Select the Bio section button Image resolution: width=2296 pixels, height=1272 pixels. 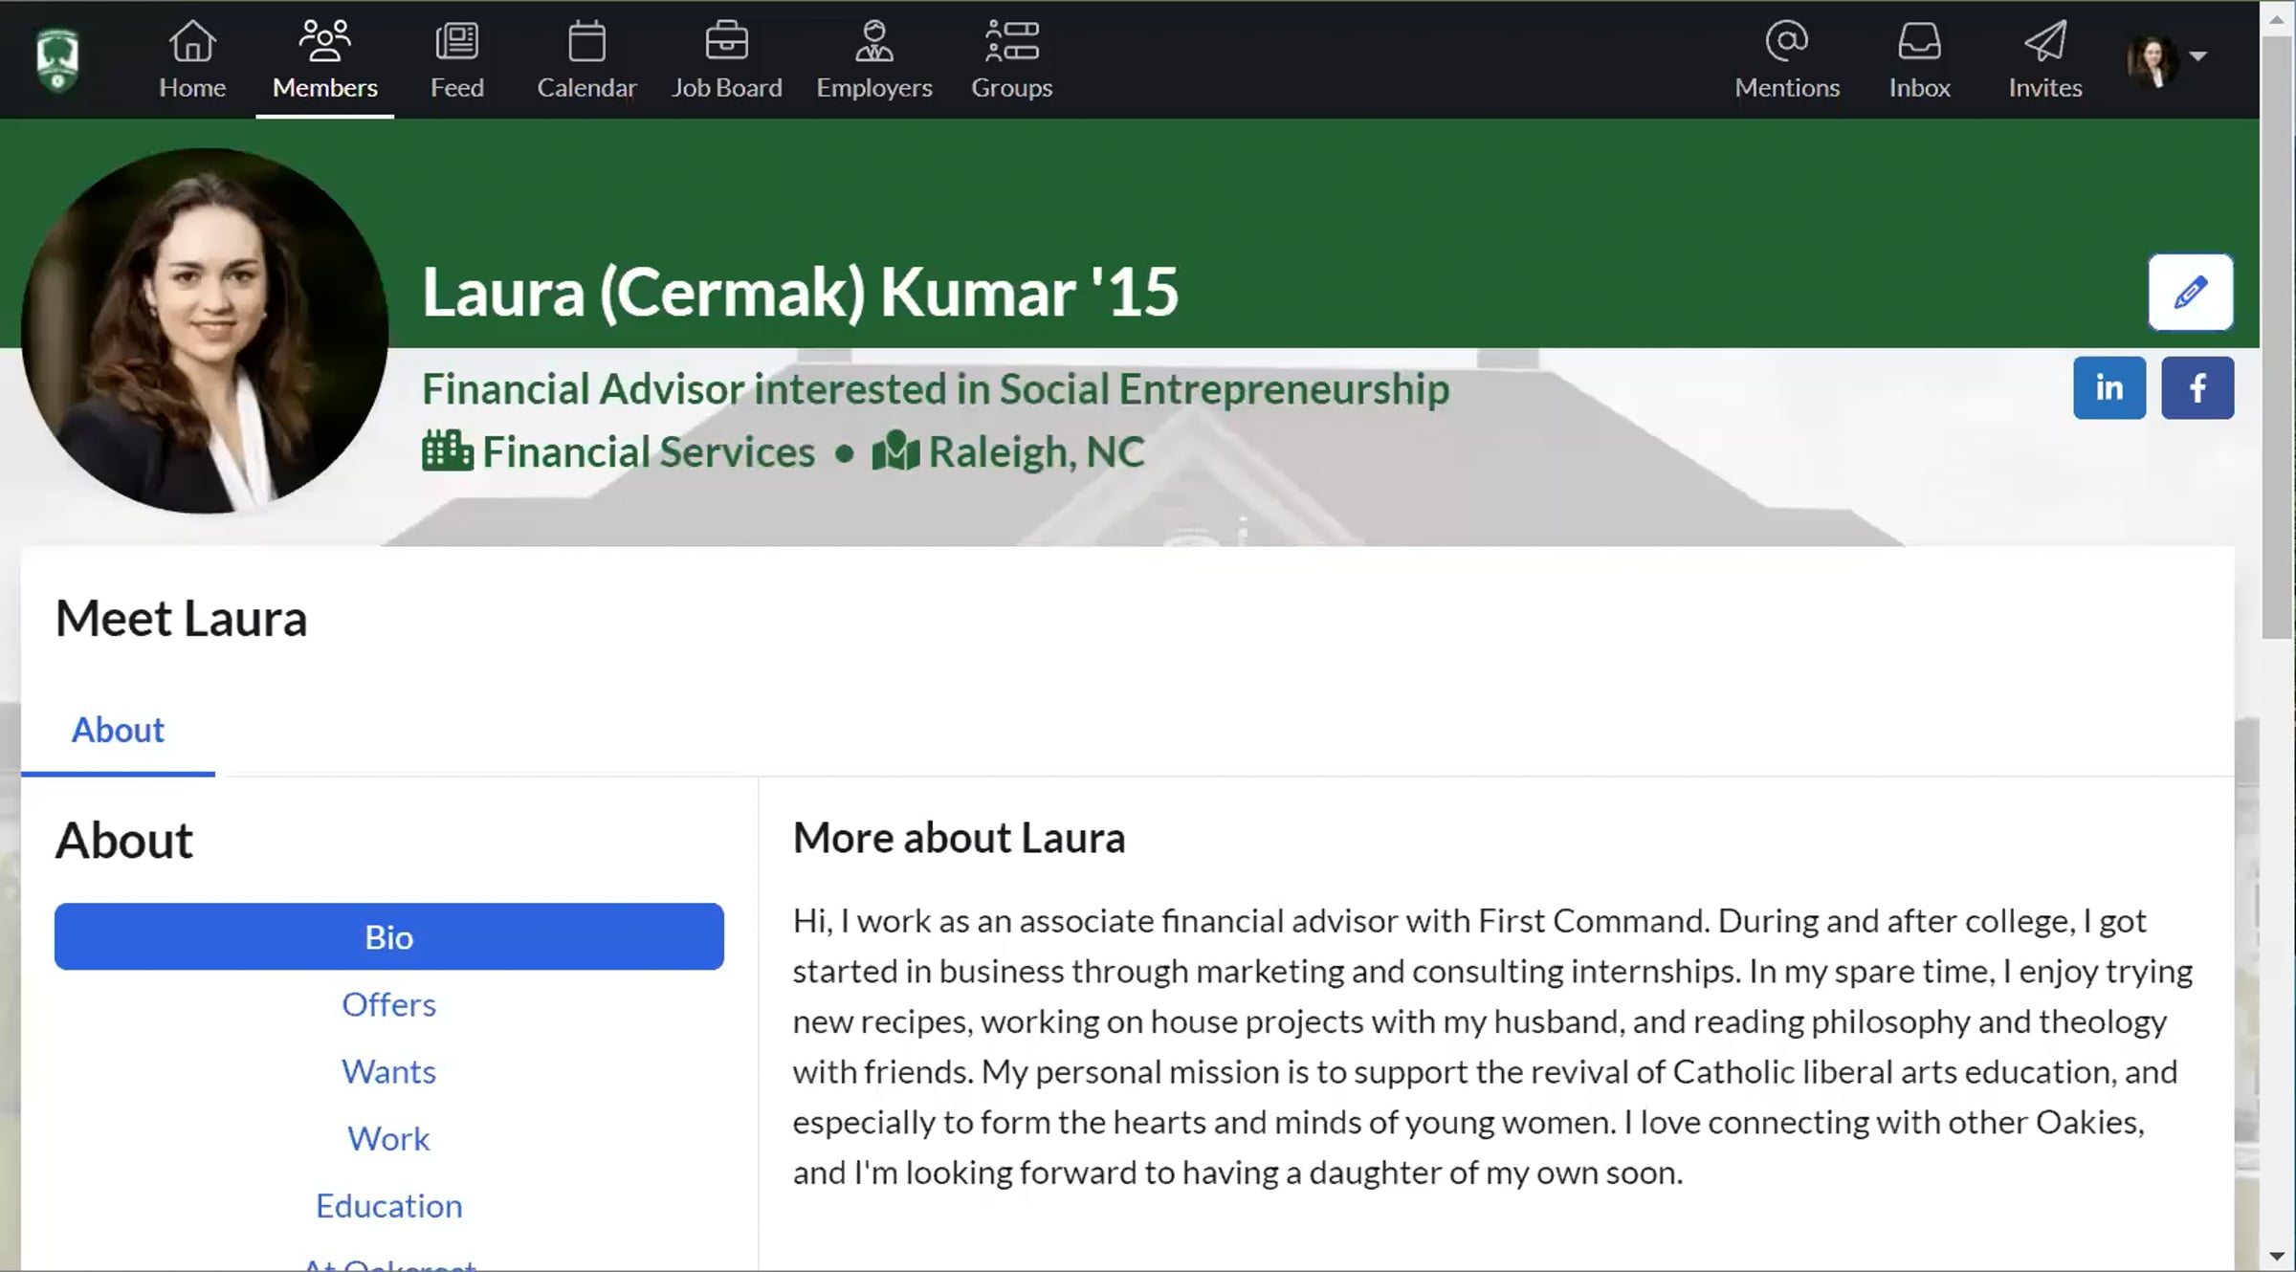coord(388,936)
